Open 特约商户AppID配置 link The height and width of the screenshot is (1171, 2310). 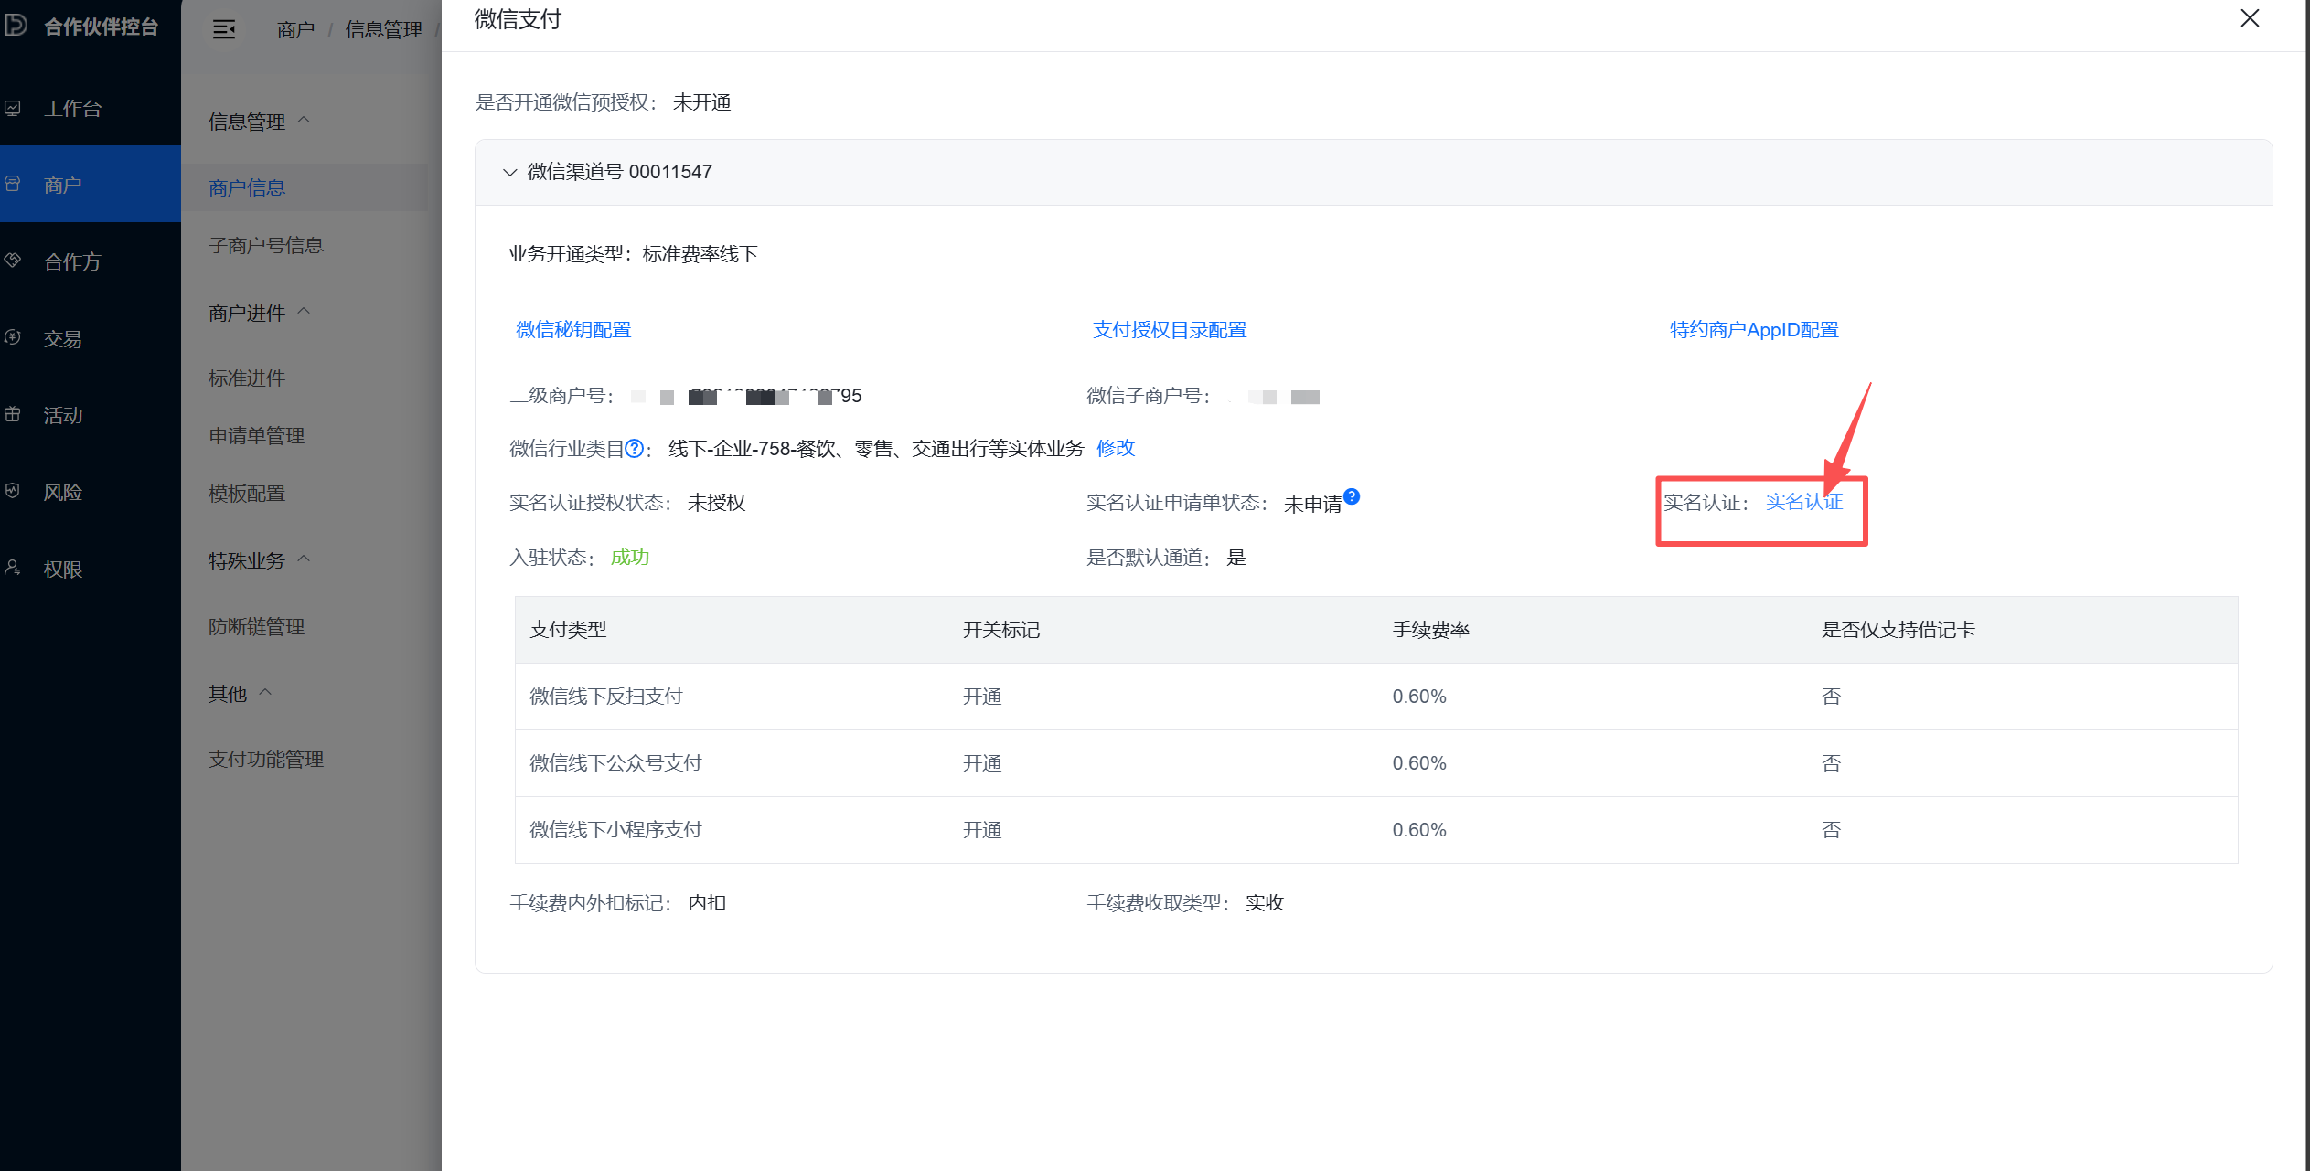[x=1754, y=330]
